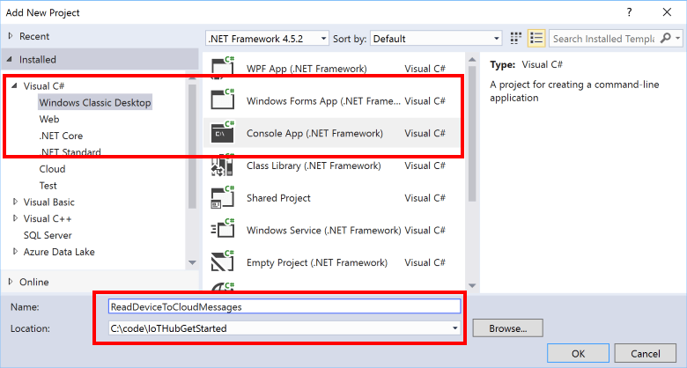The image size is (687, 368).
Task: Click the Empty Project template icon
Action: pos(223,262)
